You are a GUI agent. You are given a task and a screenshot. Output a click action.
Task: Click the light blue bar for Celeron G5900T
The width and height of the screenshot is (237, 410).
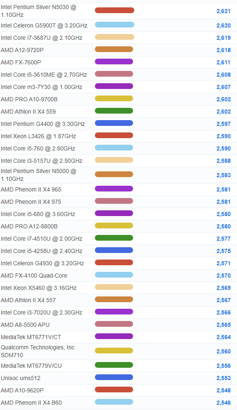[x=115, y=25]
